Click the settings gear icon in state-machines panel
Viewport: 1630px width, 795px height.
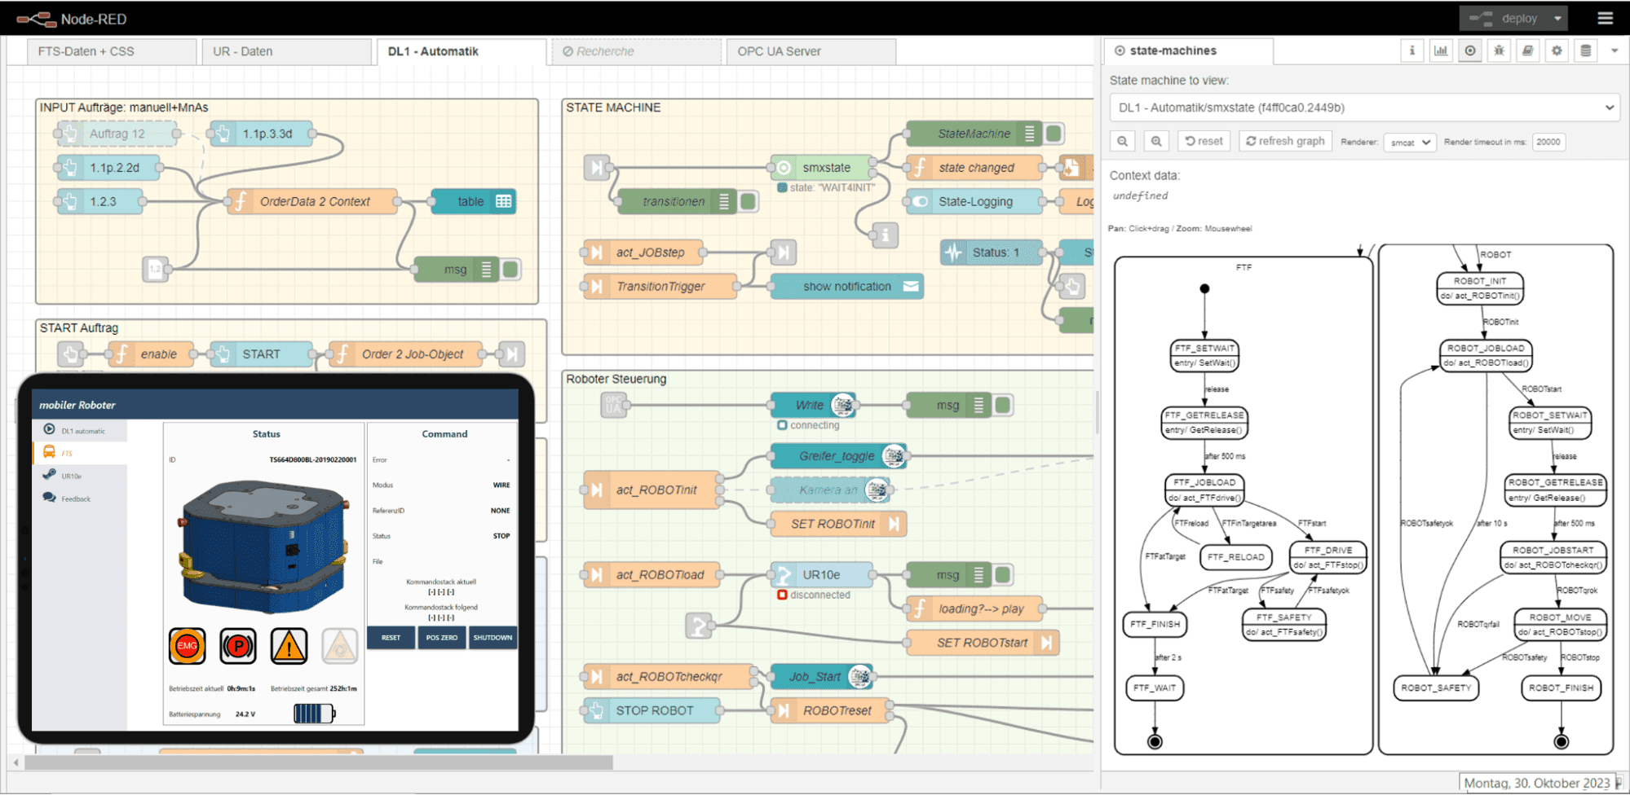pos(1557,51)
